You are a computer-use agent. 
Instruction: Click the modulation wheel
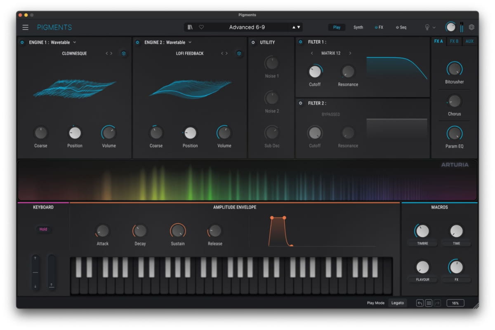[52, 272]
